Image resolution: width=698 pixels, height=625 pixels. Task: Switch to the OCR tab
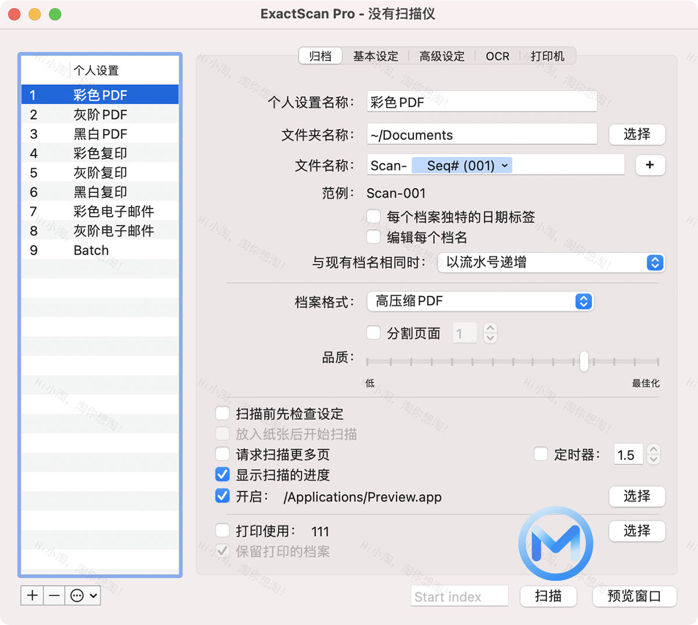pos(497,56)
